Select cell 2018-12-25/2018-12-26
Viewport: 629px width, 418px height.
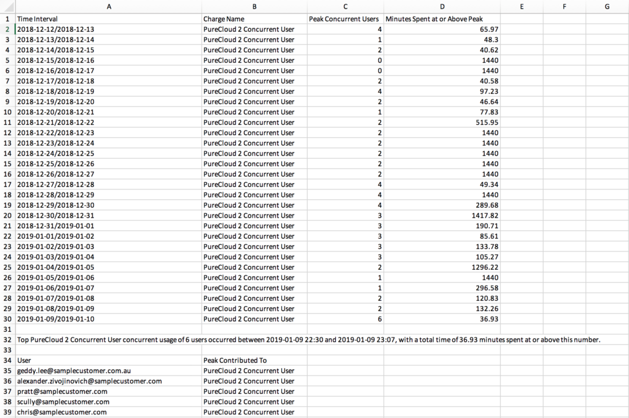(x=109, y=164)
